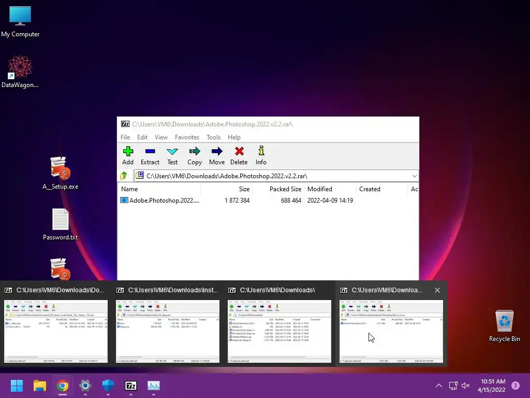The height and width of the screenshot is (398, 530).
Task: Go up one folder level icon
Action: click(124, 176)
